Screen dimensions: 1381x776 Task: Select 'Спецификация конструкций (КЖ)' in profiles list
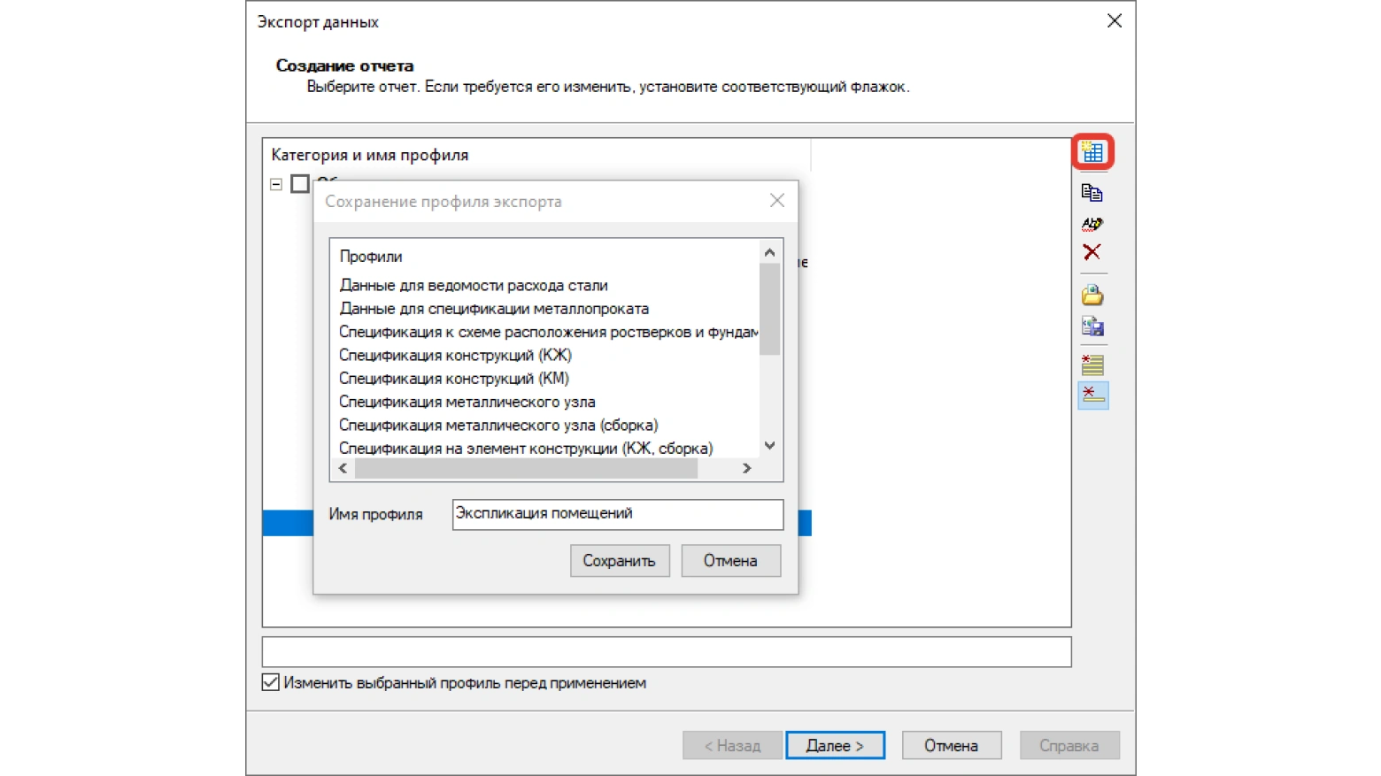click(455, 355)
